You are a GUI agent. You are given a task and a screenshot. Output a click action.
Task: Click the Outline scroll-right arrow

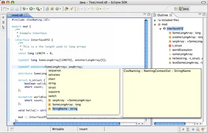point(201,124)
